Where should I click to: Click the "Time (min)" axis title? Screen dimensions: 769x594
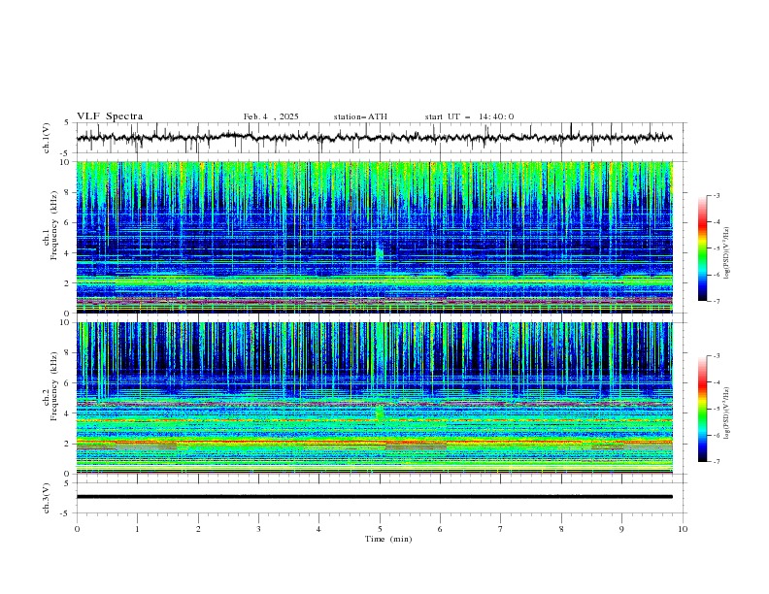click(x=388, y=539)
